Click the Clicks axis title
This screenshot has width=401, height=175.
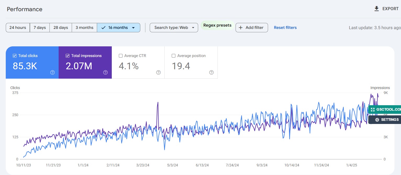(x=15, y=88)
